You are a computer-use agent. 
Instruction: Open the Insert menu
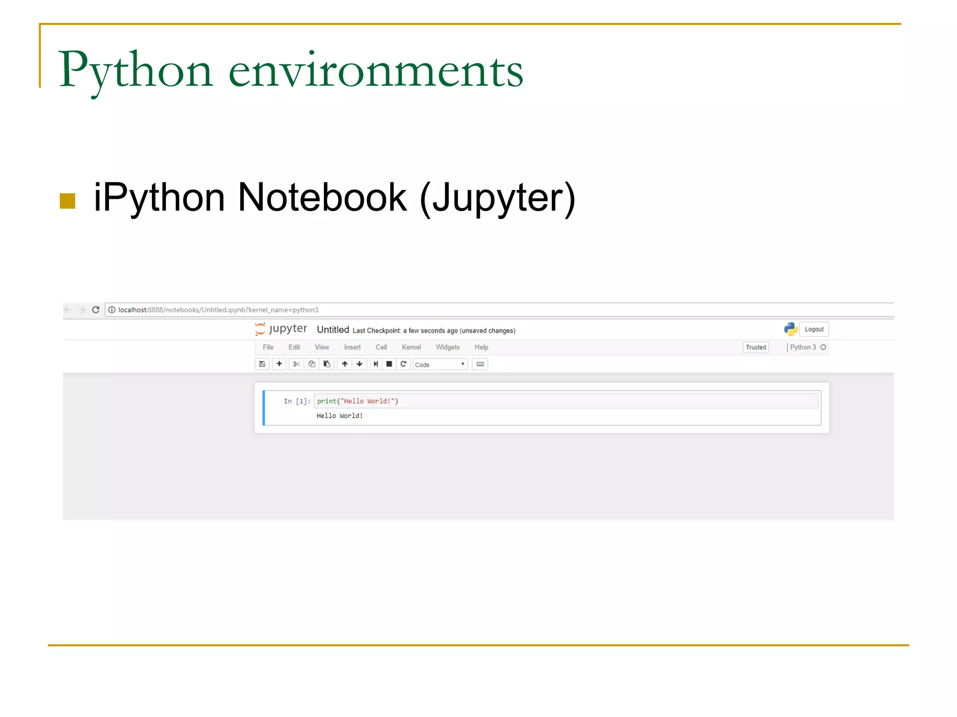(x=352, y=347)
